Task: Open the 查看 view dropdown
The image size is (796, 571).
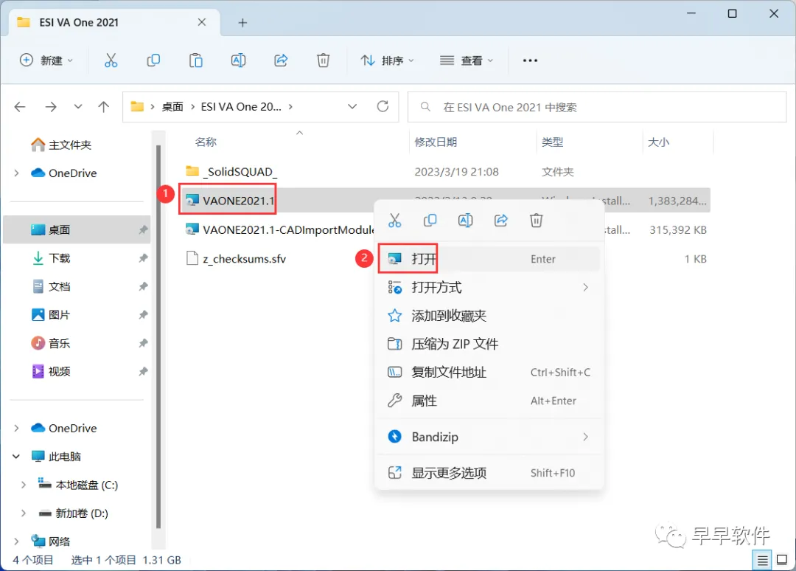Action: click(x=466, y=60)
